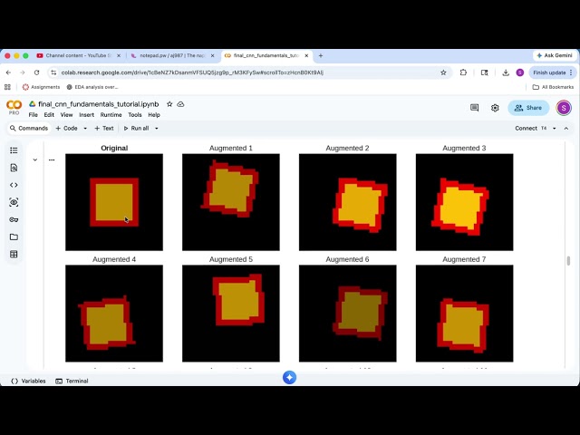Open the data table icon in the sidebar

click(14, 254)
